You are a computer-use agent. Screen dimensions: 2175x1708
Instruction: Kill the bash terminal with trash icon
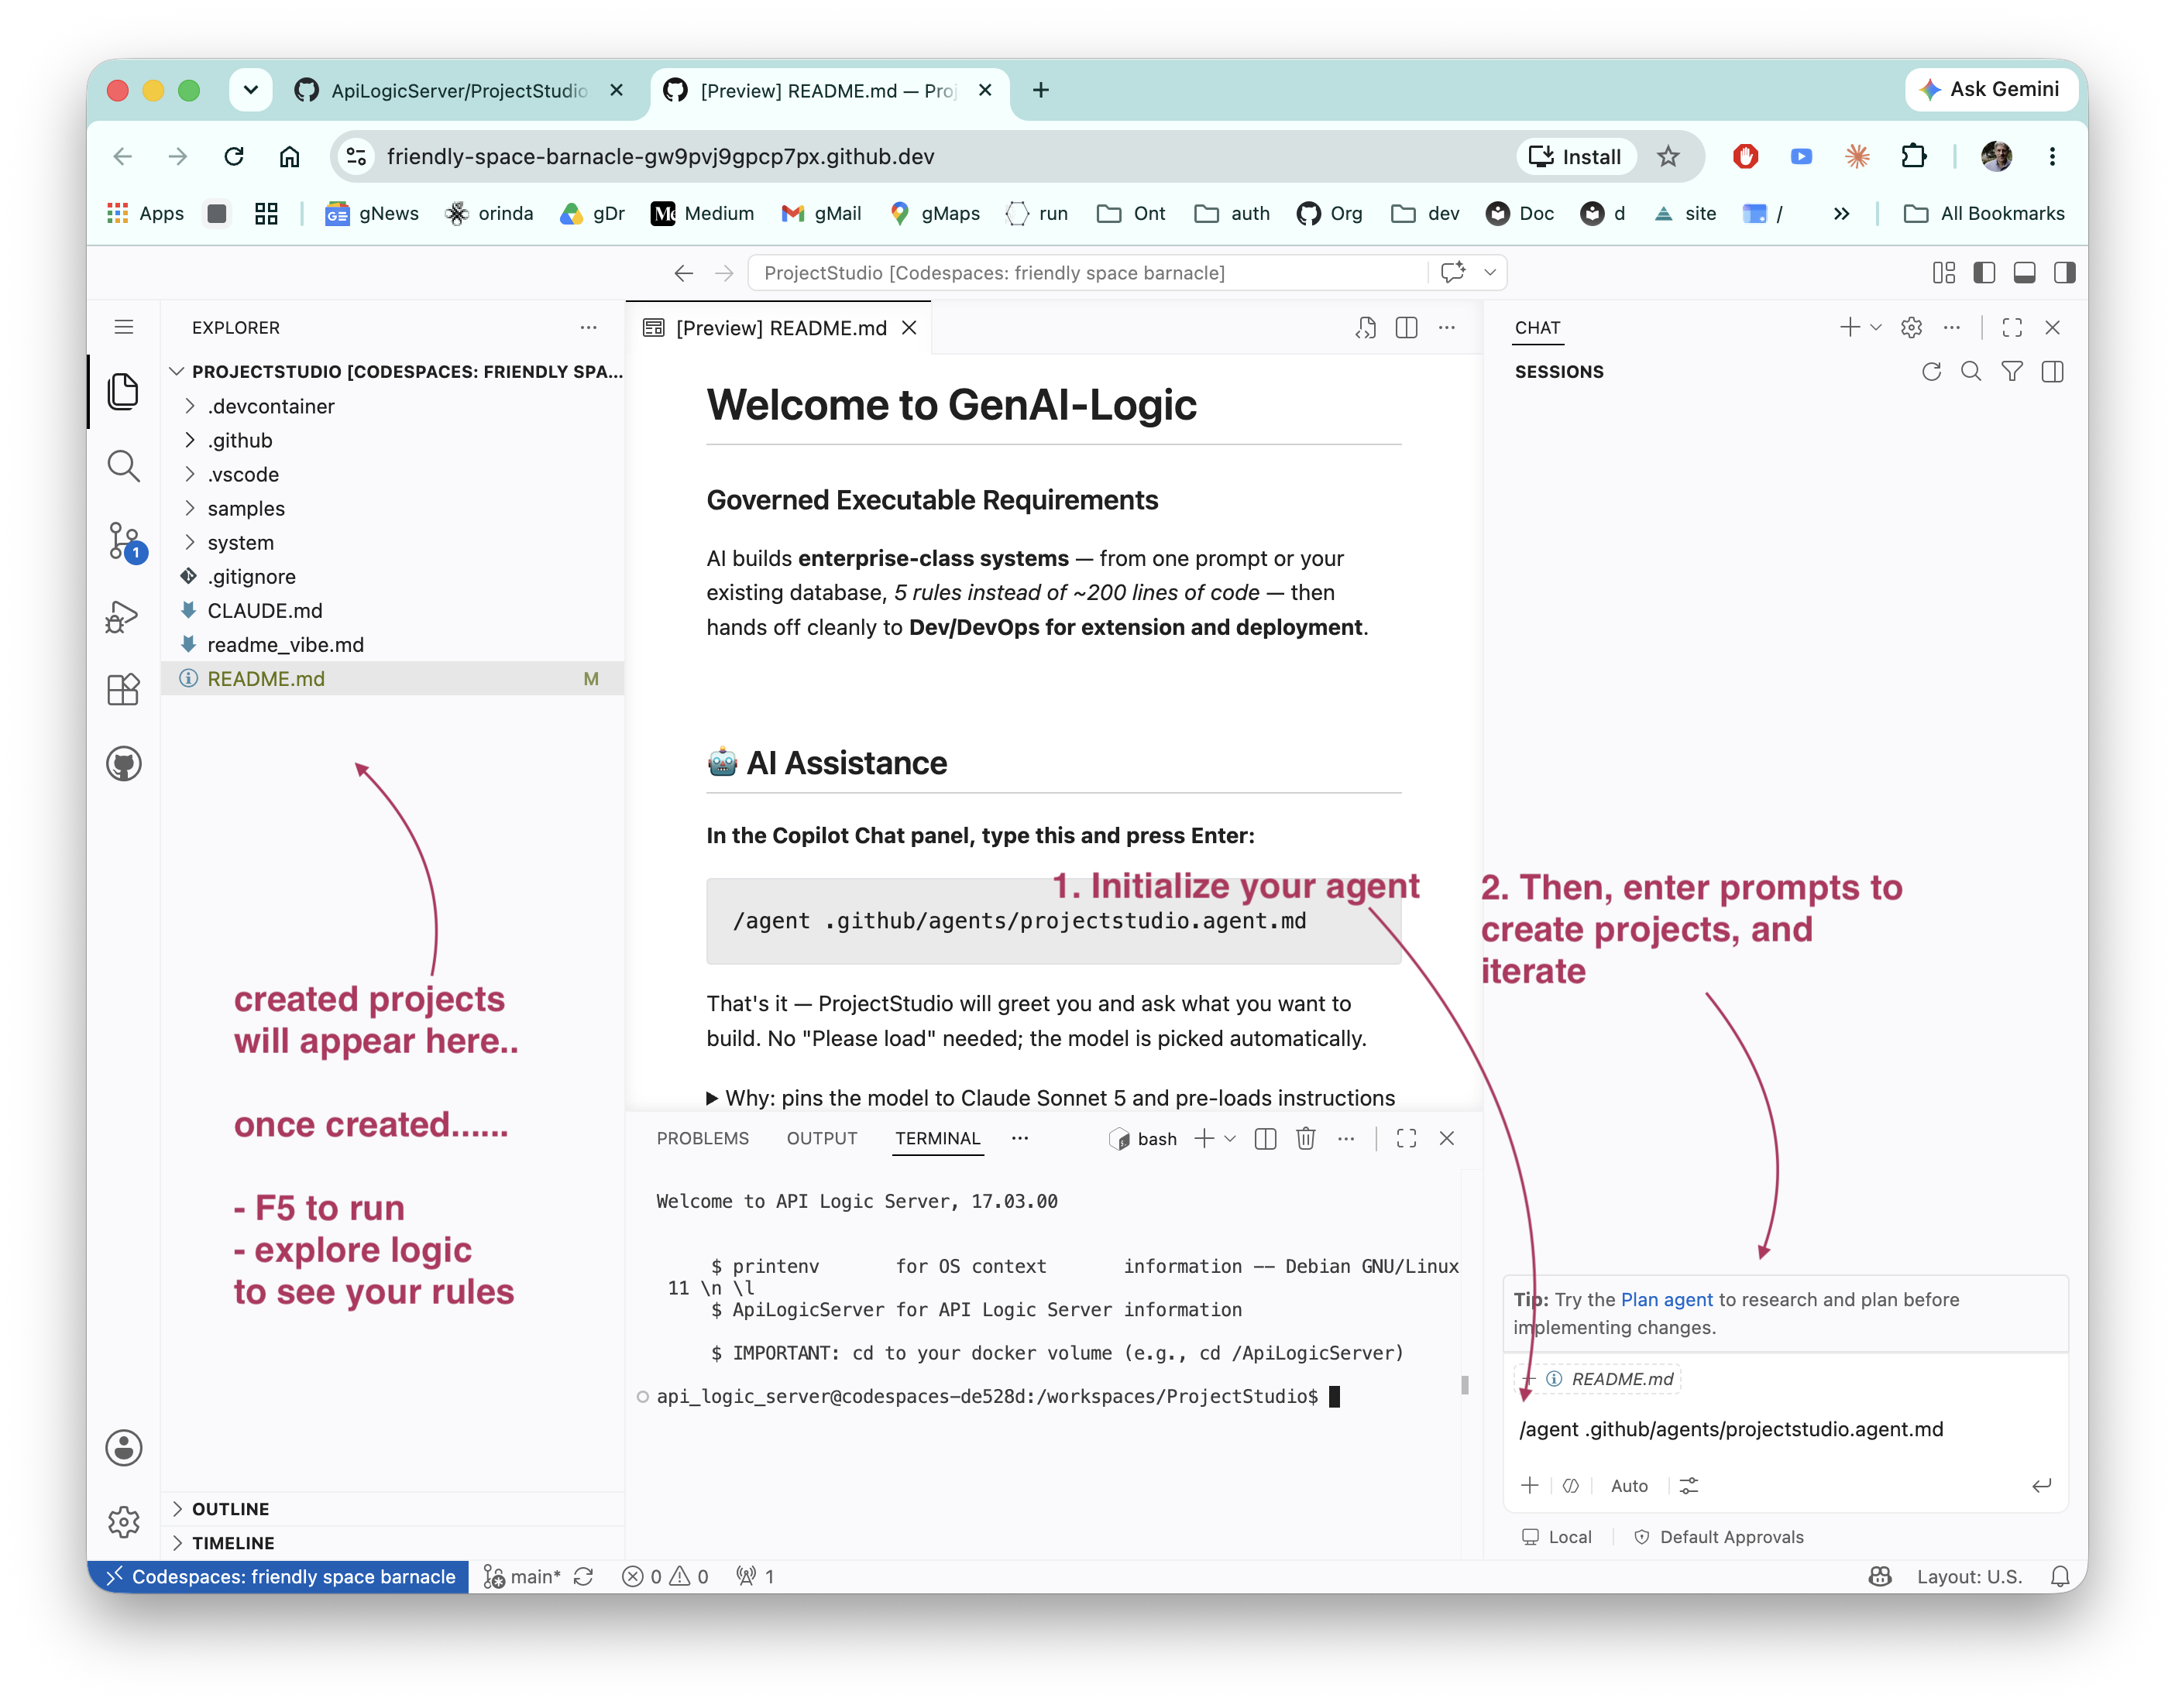tap(1306, 1138)
